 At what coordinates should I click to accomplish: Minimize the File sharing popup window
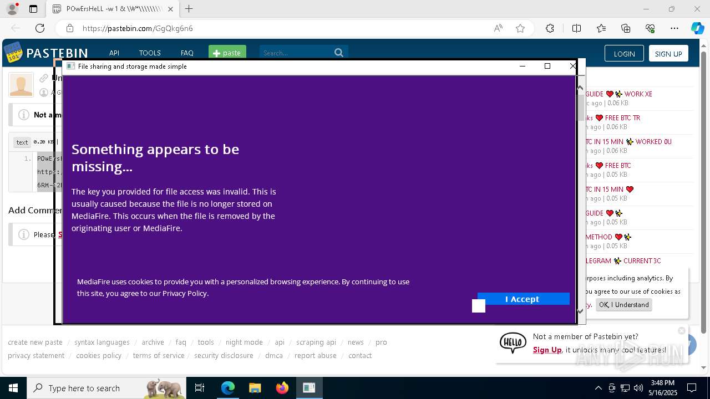coord(522,66)
